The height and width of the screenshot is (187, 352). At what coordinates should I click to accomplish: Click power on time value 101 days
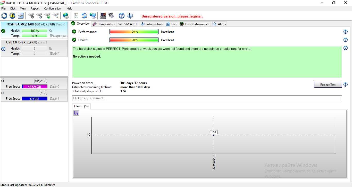(x=133, y=83)
